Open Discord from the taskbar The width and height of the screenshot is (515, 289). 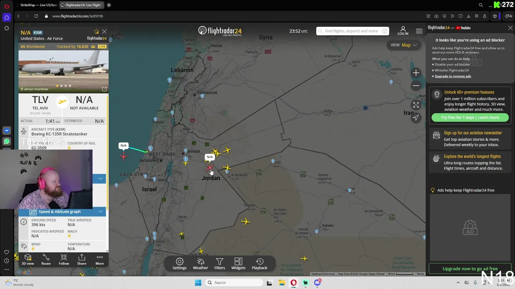point(317,283)
